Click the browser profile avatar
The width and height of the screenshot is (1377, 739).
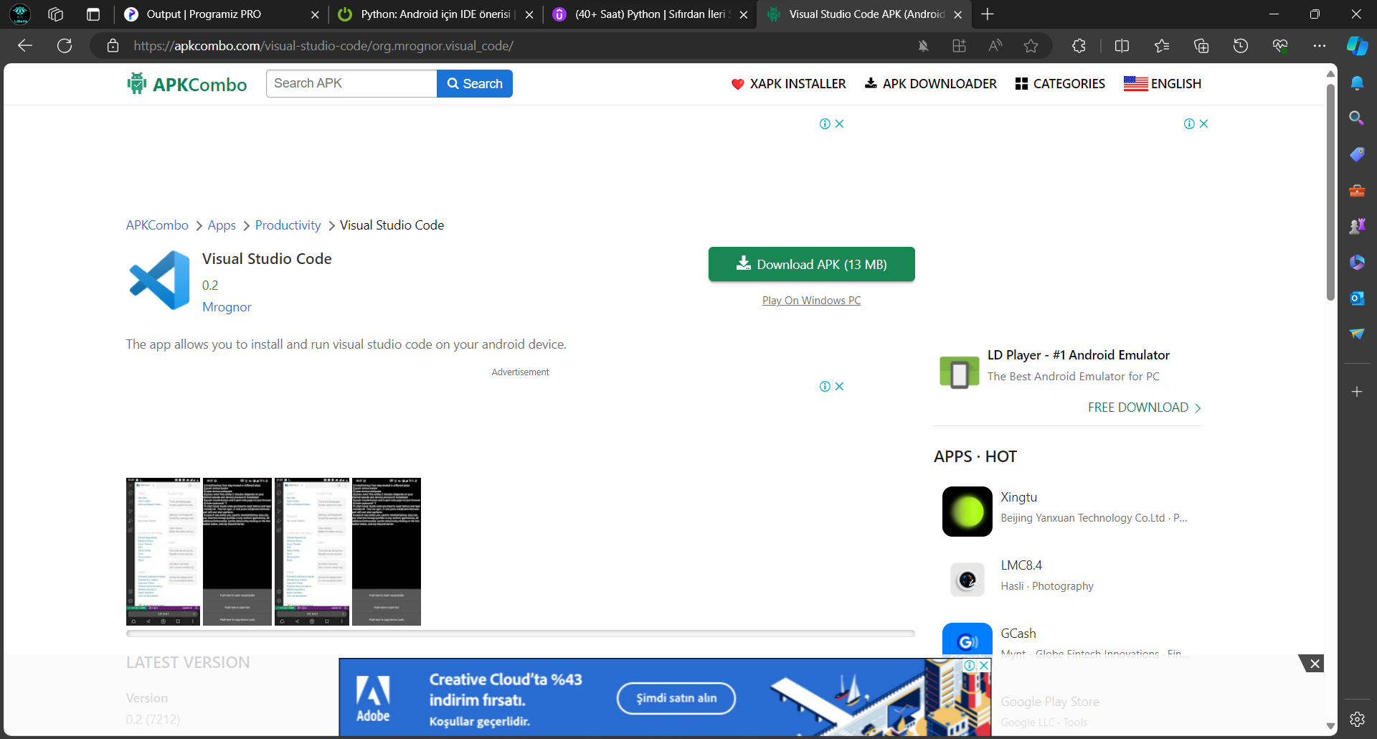tap(20, 14)
